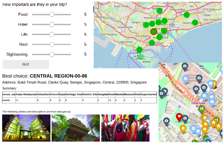The image size is (223, 143).
Task: Click the Sightseeing slider value 5
Action: pos(85,54)
